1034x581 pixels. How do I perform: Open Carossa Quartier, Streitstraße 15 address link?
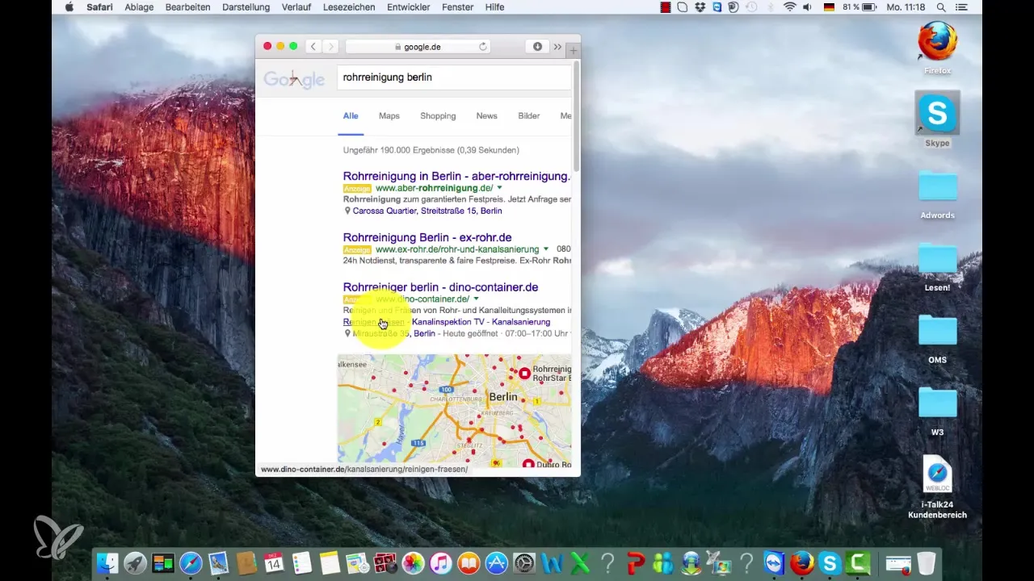coord(427,211)
